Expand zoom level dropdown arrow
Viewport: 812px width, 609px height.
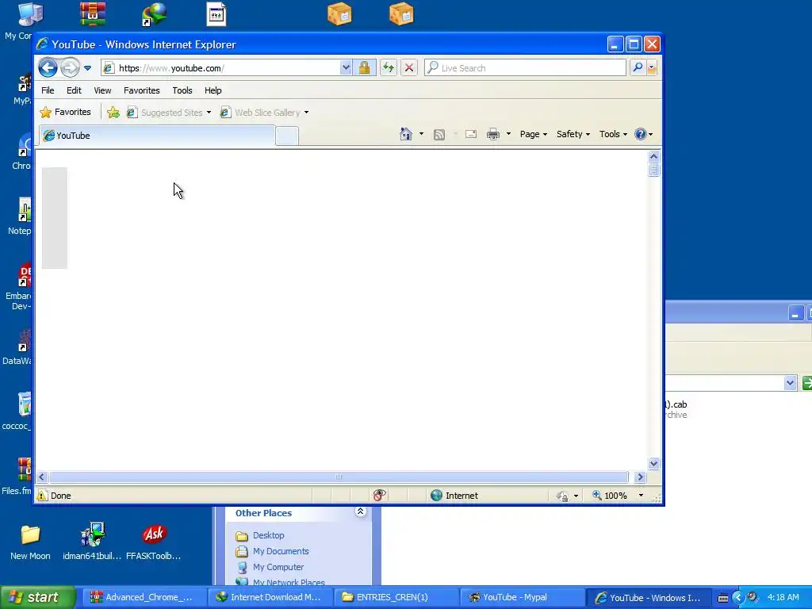(x=641, y=496)
